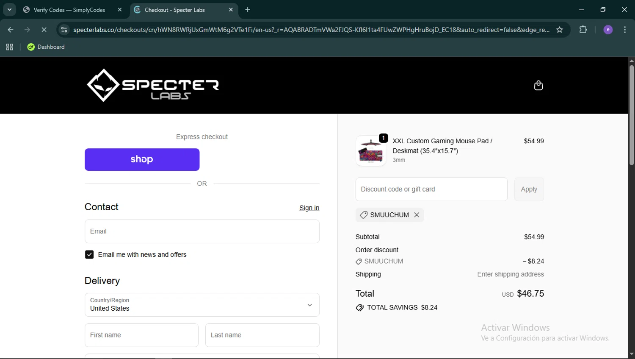Click the scrollbar down arrow
This screenshot has width=635, height=359.
[x=631, y=354]
